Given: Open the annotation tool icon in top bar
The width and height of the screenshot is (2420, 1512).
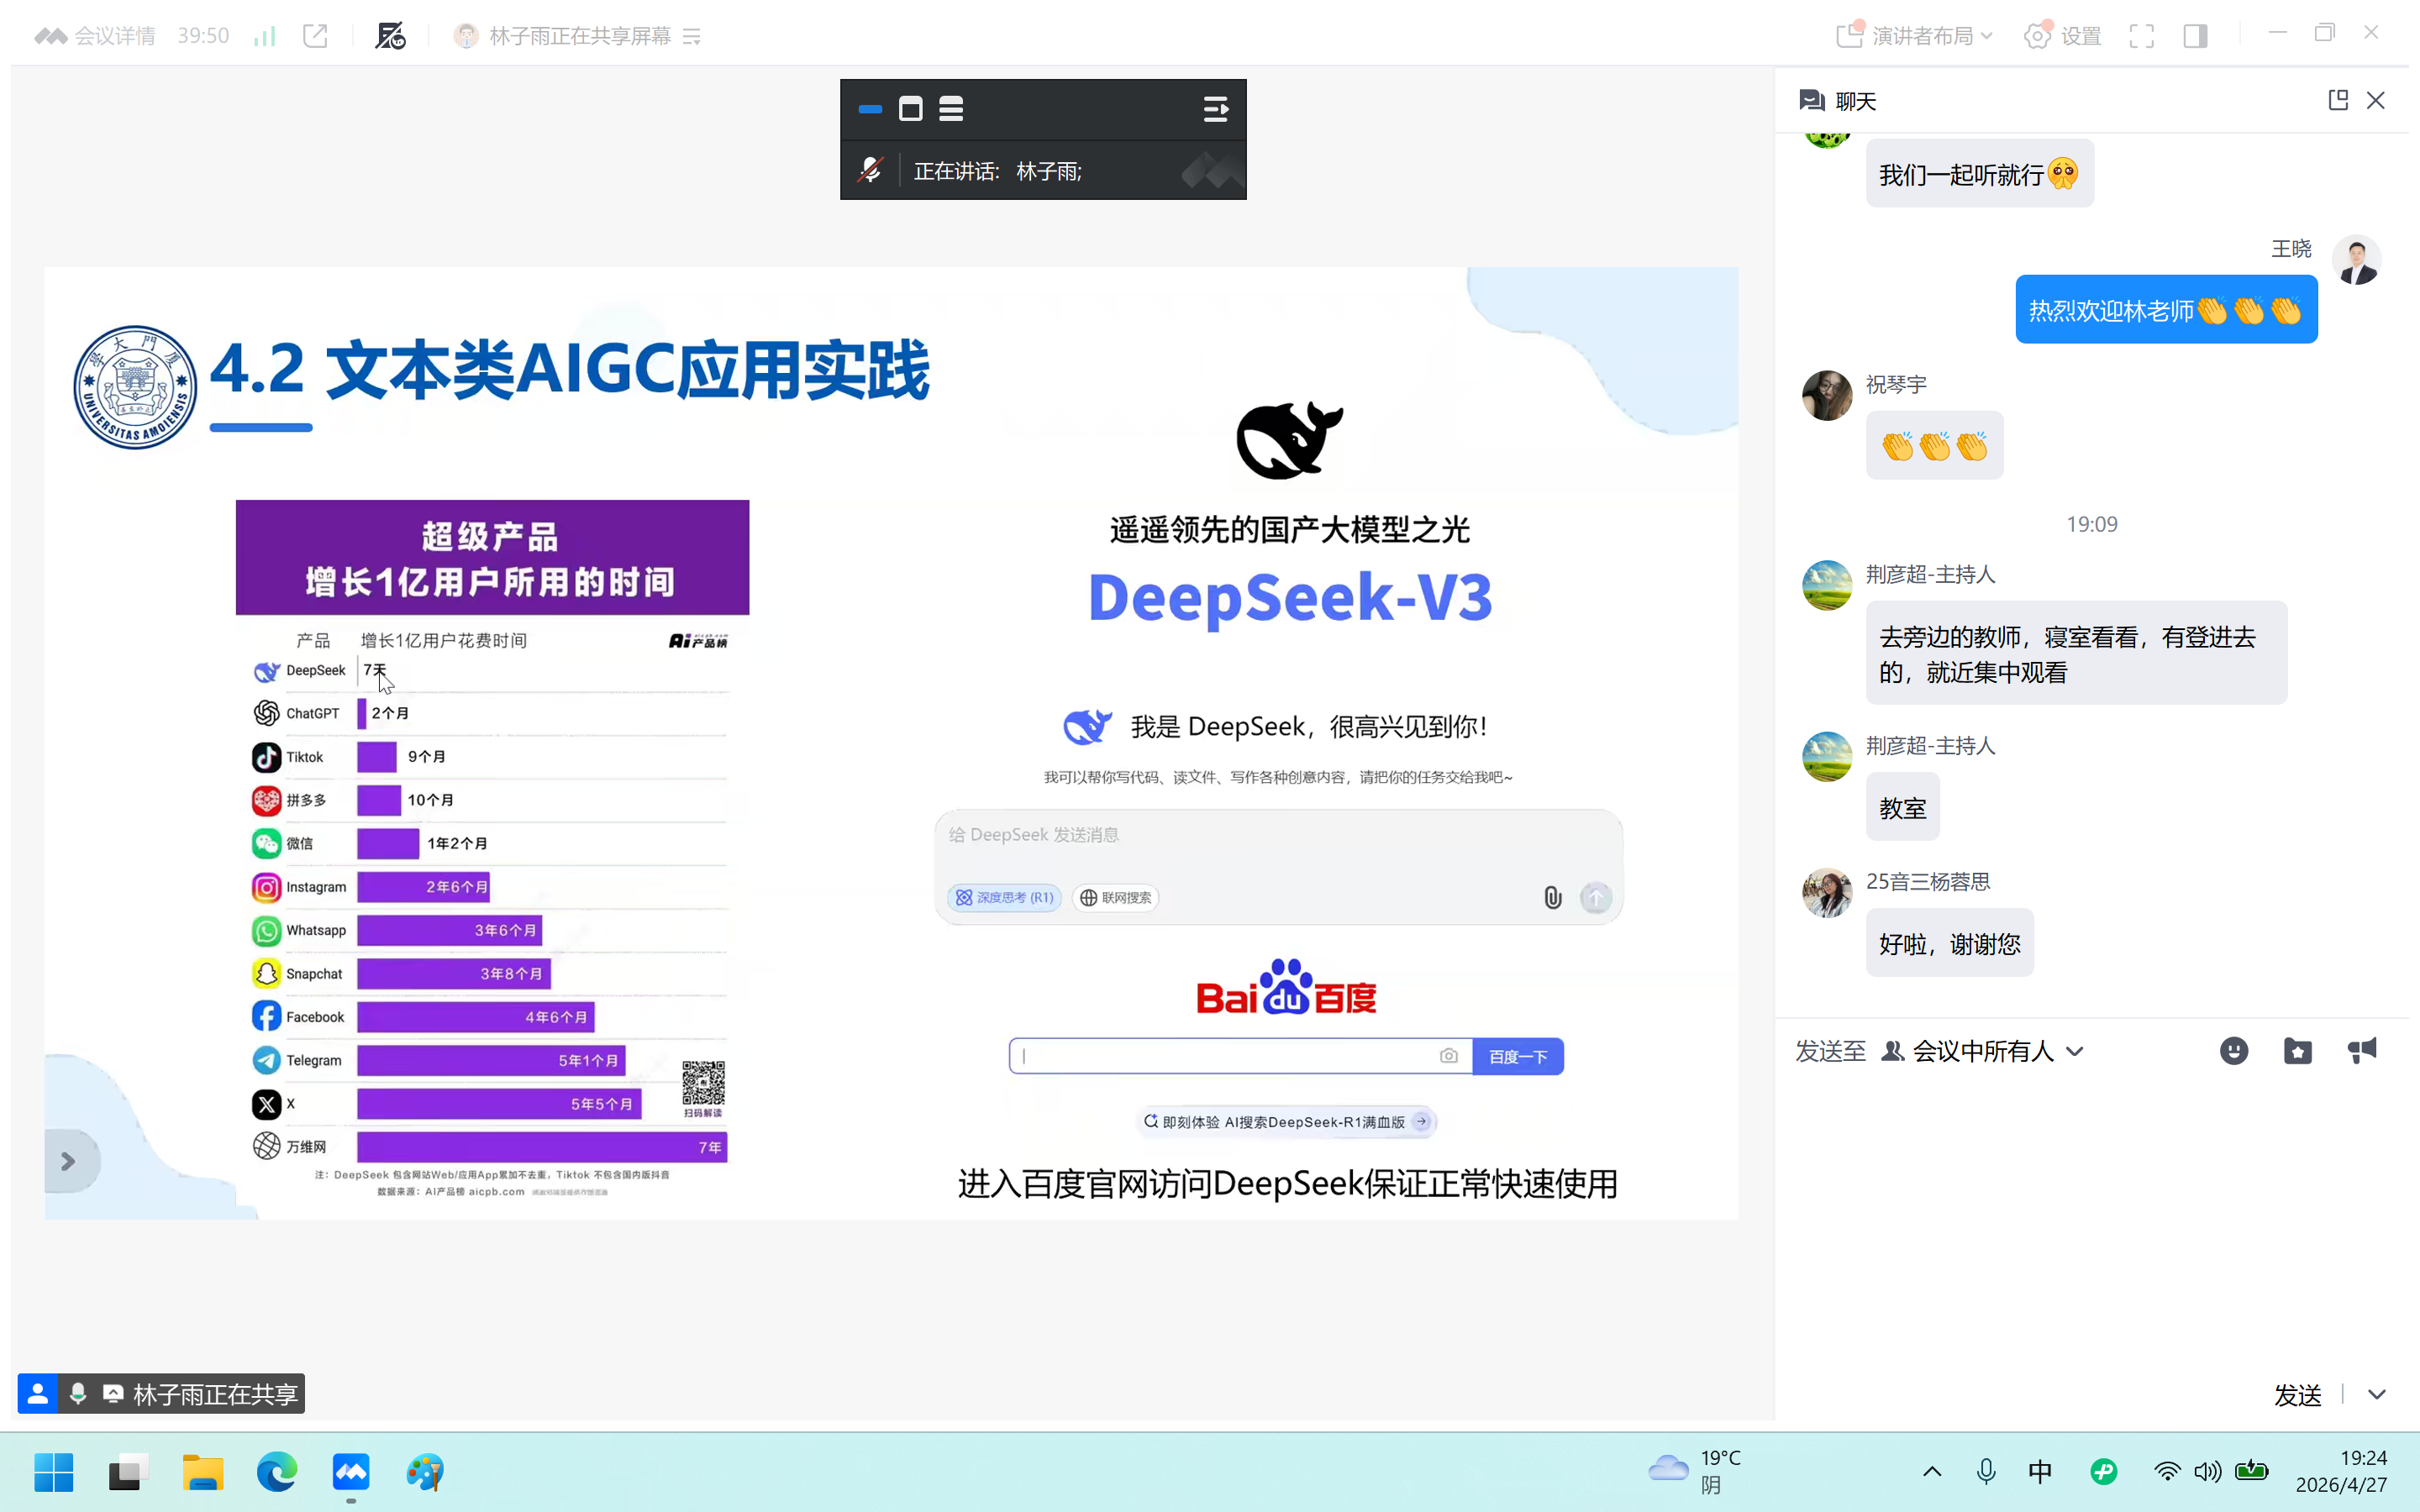Looking at the screenshot, I should point(390,36).
